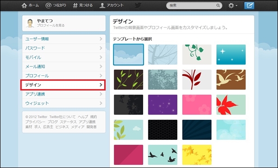Select the red plant on gray theme
Image resolution: width=278 pixels, height=168 pixels.
[x=197, y=79]
